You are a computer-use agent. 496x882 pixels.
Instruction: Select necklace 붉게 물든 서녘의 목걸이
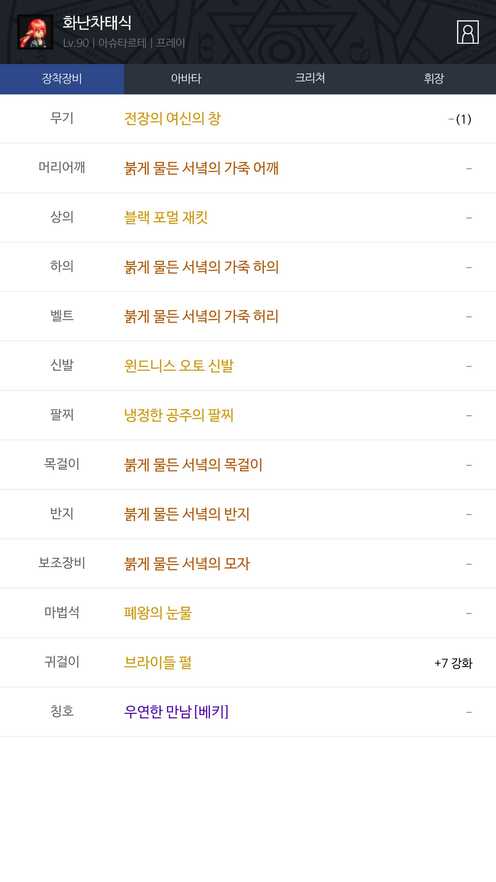pyautogui.click(x=193, y=465)
